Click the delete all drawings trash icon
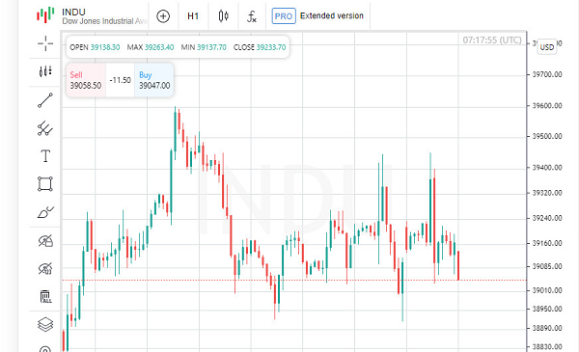 tap(45, 296)
